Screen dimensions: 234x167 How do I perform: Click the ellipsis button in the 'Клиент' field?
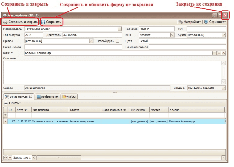click(x=214, y=53)
